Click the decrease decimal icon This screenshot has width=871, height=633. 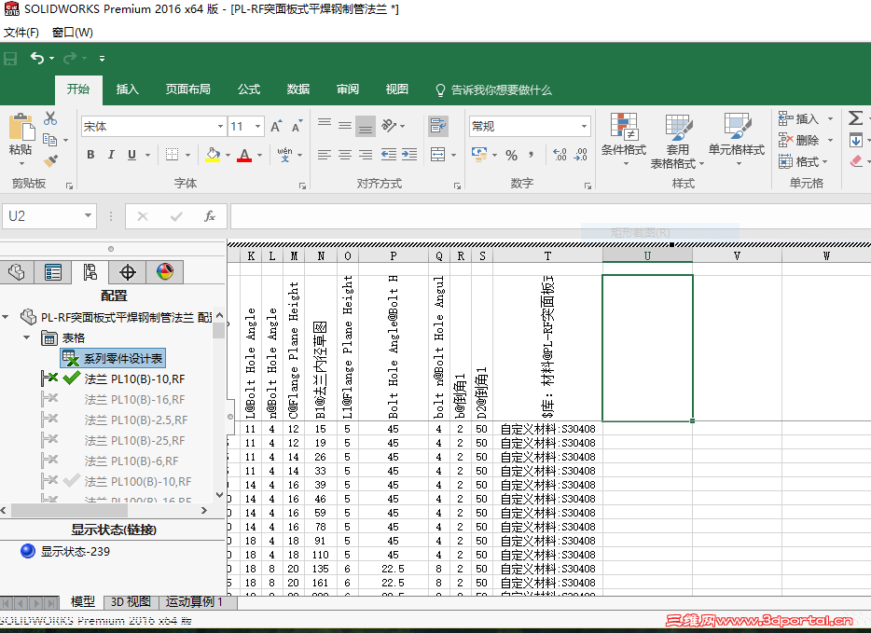[581, 155]
